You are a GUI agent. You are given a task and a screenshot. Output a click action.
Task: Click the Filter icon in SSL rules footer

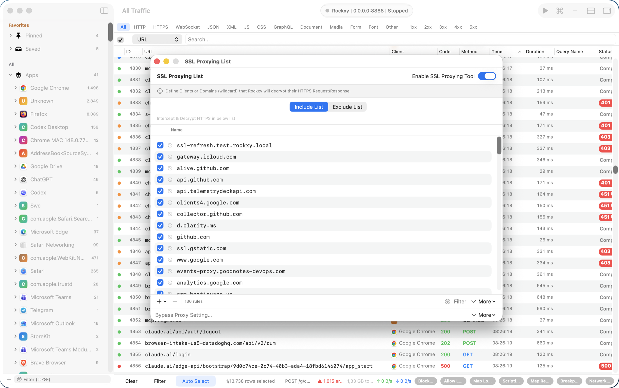pos(447,302)
